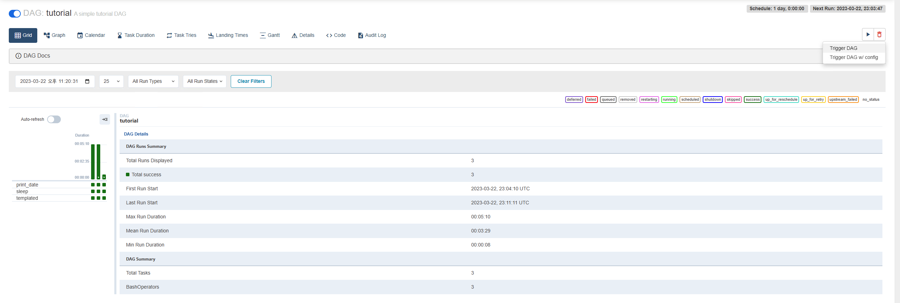
Task: Open the Landing Times tab
Action: coord(228,35)
